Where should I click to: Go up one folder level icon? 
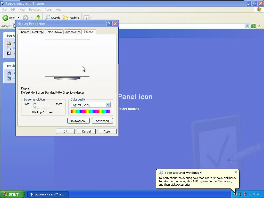(38, 18)
